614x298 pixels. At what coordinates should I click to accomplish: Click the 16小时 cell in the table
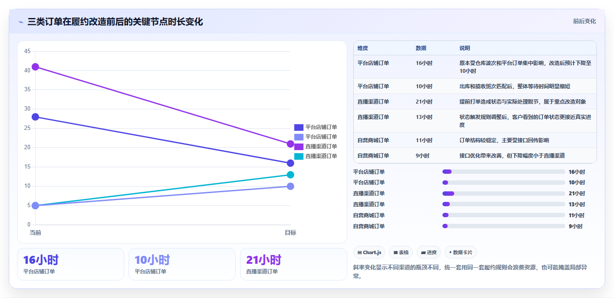(424, 63)
